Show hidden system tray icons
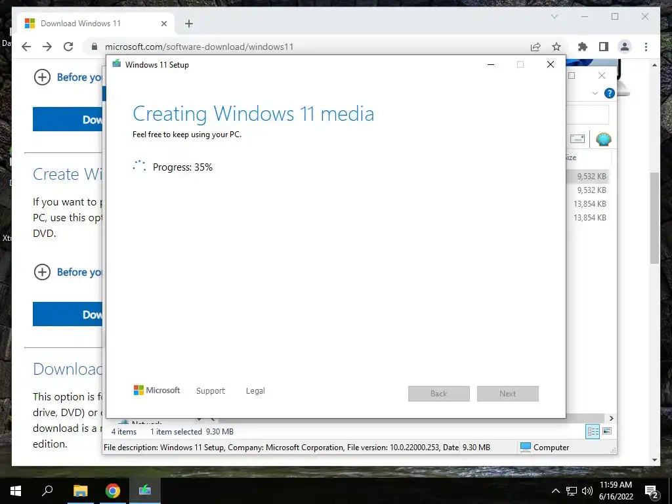Image resolution: width=672 pixels, height=504 pixels. 555,491
